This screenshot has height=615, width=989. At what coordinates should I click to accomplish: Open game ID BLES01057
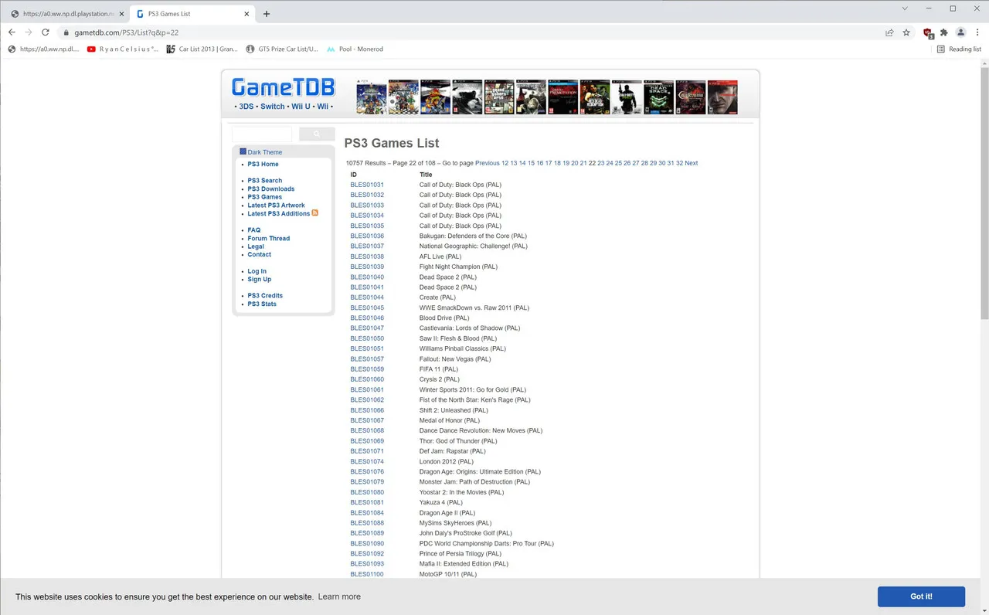pyautogui.click(x=367, y=359)
